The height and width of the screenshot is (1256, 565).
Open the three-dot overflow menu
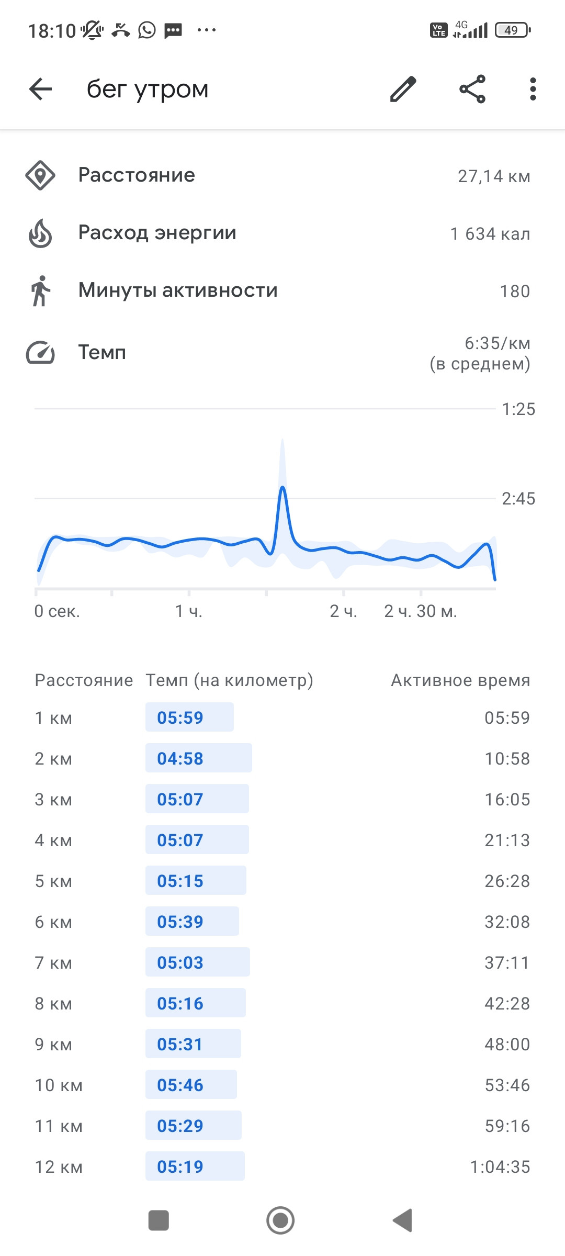(x=533, y=89)
